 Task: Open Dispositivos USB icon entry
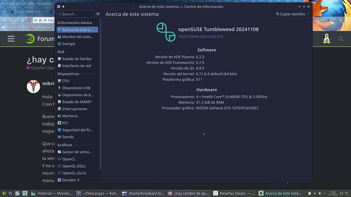60,88
